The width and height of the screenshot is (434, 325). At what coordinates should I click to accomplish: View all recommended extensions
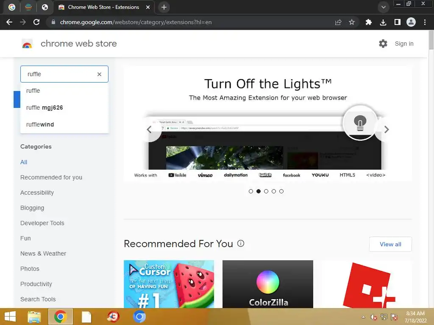(390, 244)
